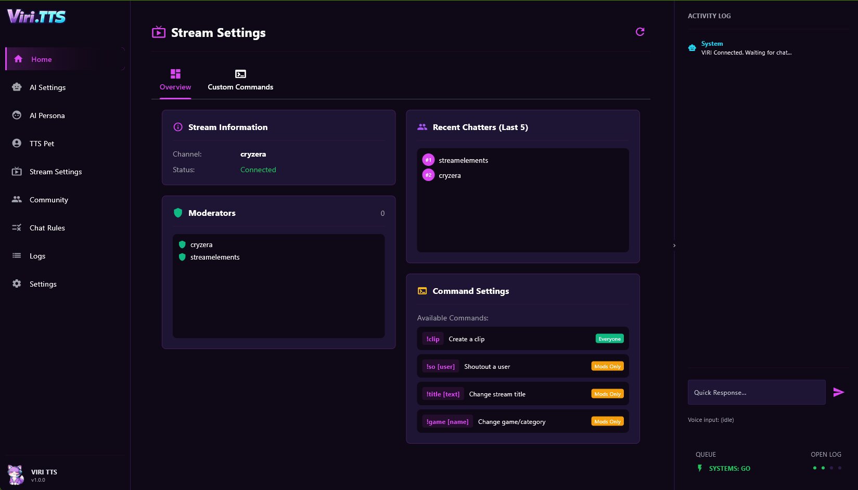Click the Stream Settings TV icon
858x490 pixels.
(x=17, y=171)
